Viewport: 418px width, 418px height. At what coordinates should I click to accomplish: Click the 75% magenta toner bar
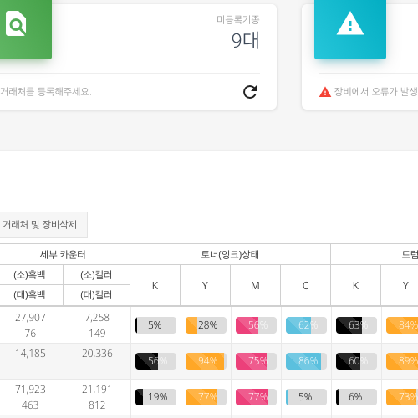(256, 361)
